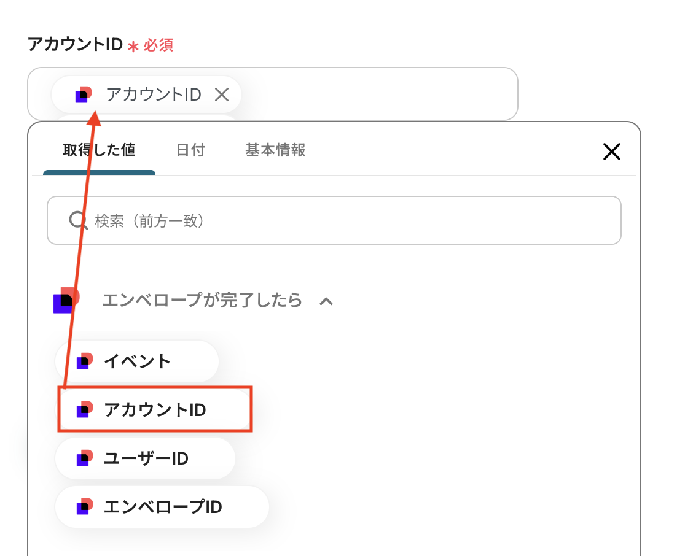Click the icon on the エンベロープID option
Viewport: 677px width, 556px height.
(85, 507)
